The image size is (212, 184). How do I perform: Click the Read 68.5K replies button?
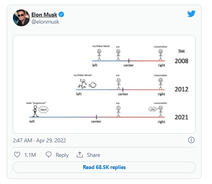104,167
